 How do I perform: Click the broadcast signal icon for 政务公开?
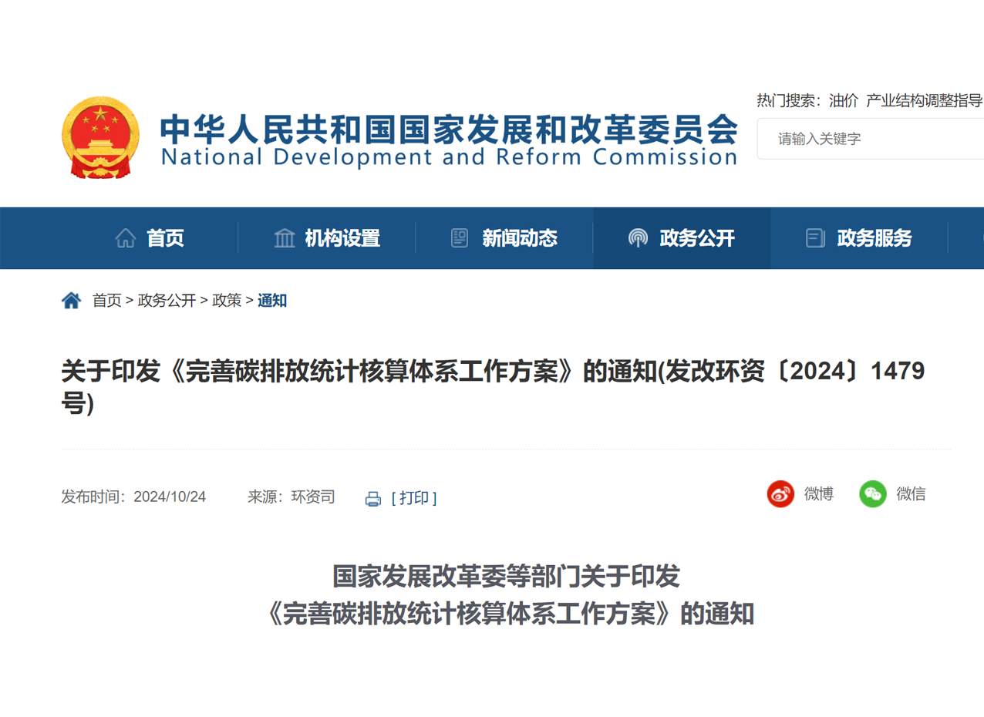[638, 238]
